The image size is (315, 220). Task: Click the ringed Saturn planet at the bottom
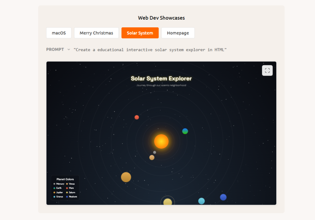pyautogui.click(x=168, y=202)
